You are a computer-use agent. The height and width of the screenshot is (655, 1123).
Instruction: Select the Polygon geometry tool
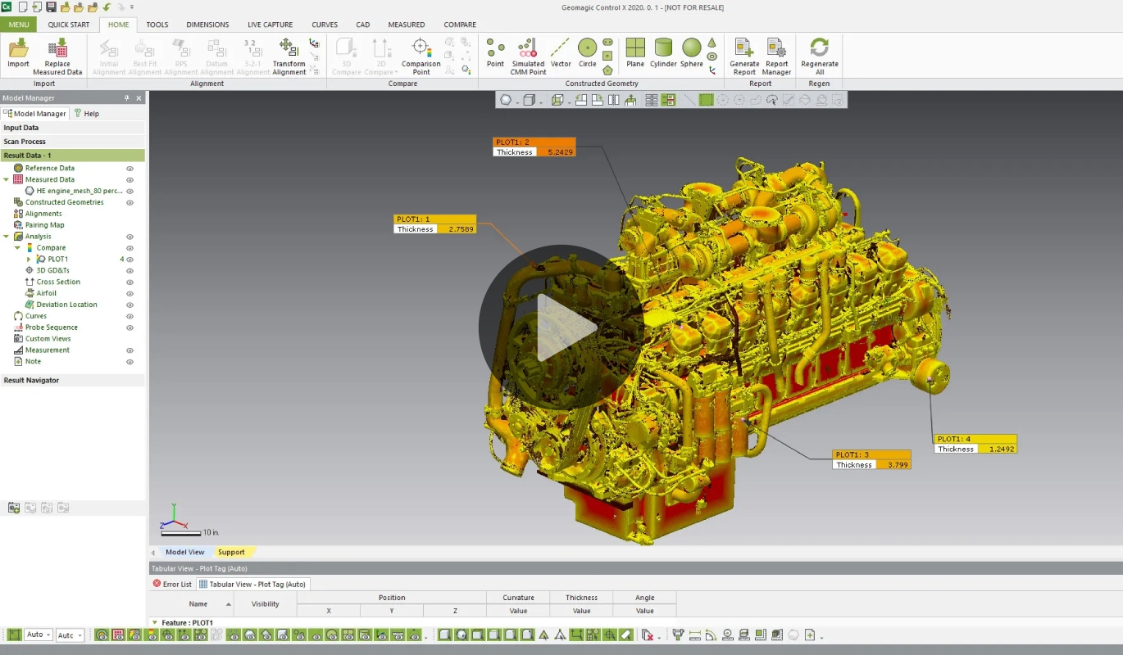click(607, 70)
